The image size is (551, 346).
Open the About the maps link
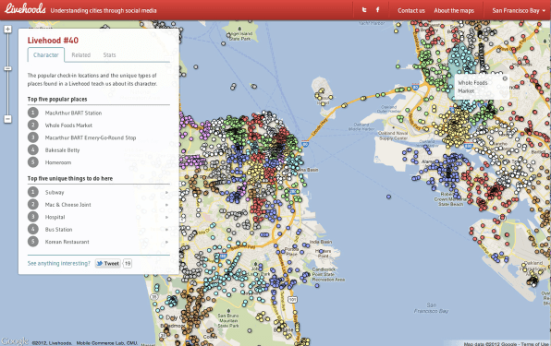click(x=454, y=10)
